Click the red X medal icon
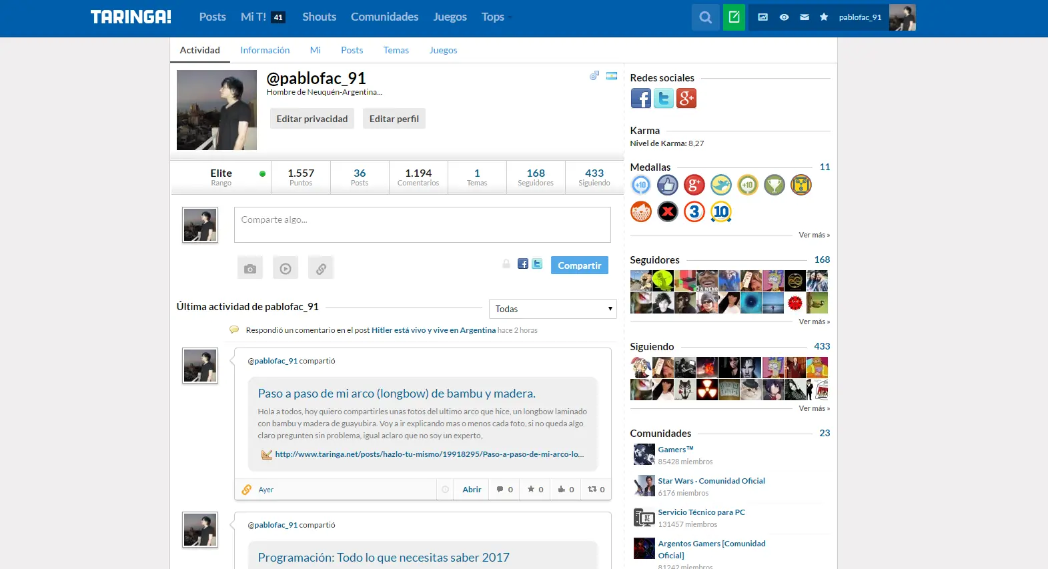Image resolution: width=1048 pixels, height=569 pixels. (668, 211)
